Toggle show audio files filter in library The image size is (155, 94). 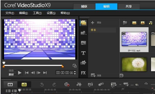[x=151, y=23]
